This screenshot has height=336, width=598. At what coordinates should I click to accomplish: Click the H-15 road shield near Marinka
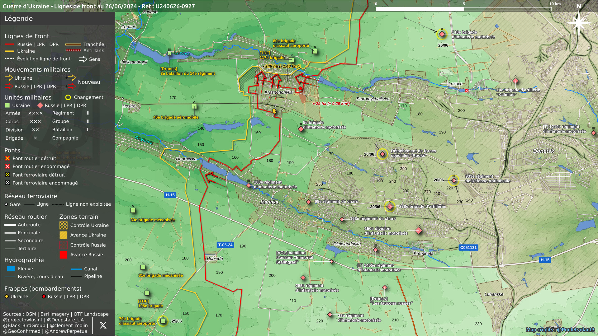tap(170, 195)
